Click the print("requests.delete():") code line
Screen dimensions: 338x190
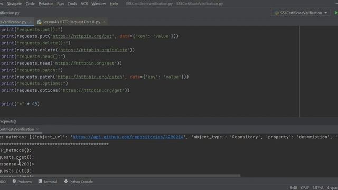[36, 43]
